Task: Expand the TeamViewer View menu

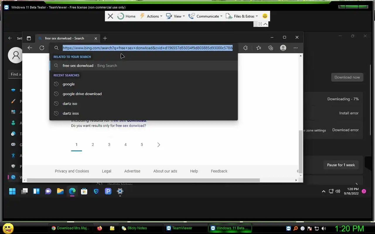Action: pos(175,16)
